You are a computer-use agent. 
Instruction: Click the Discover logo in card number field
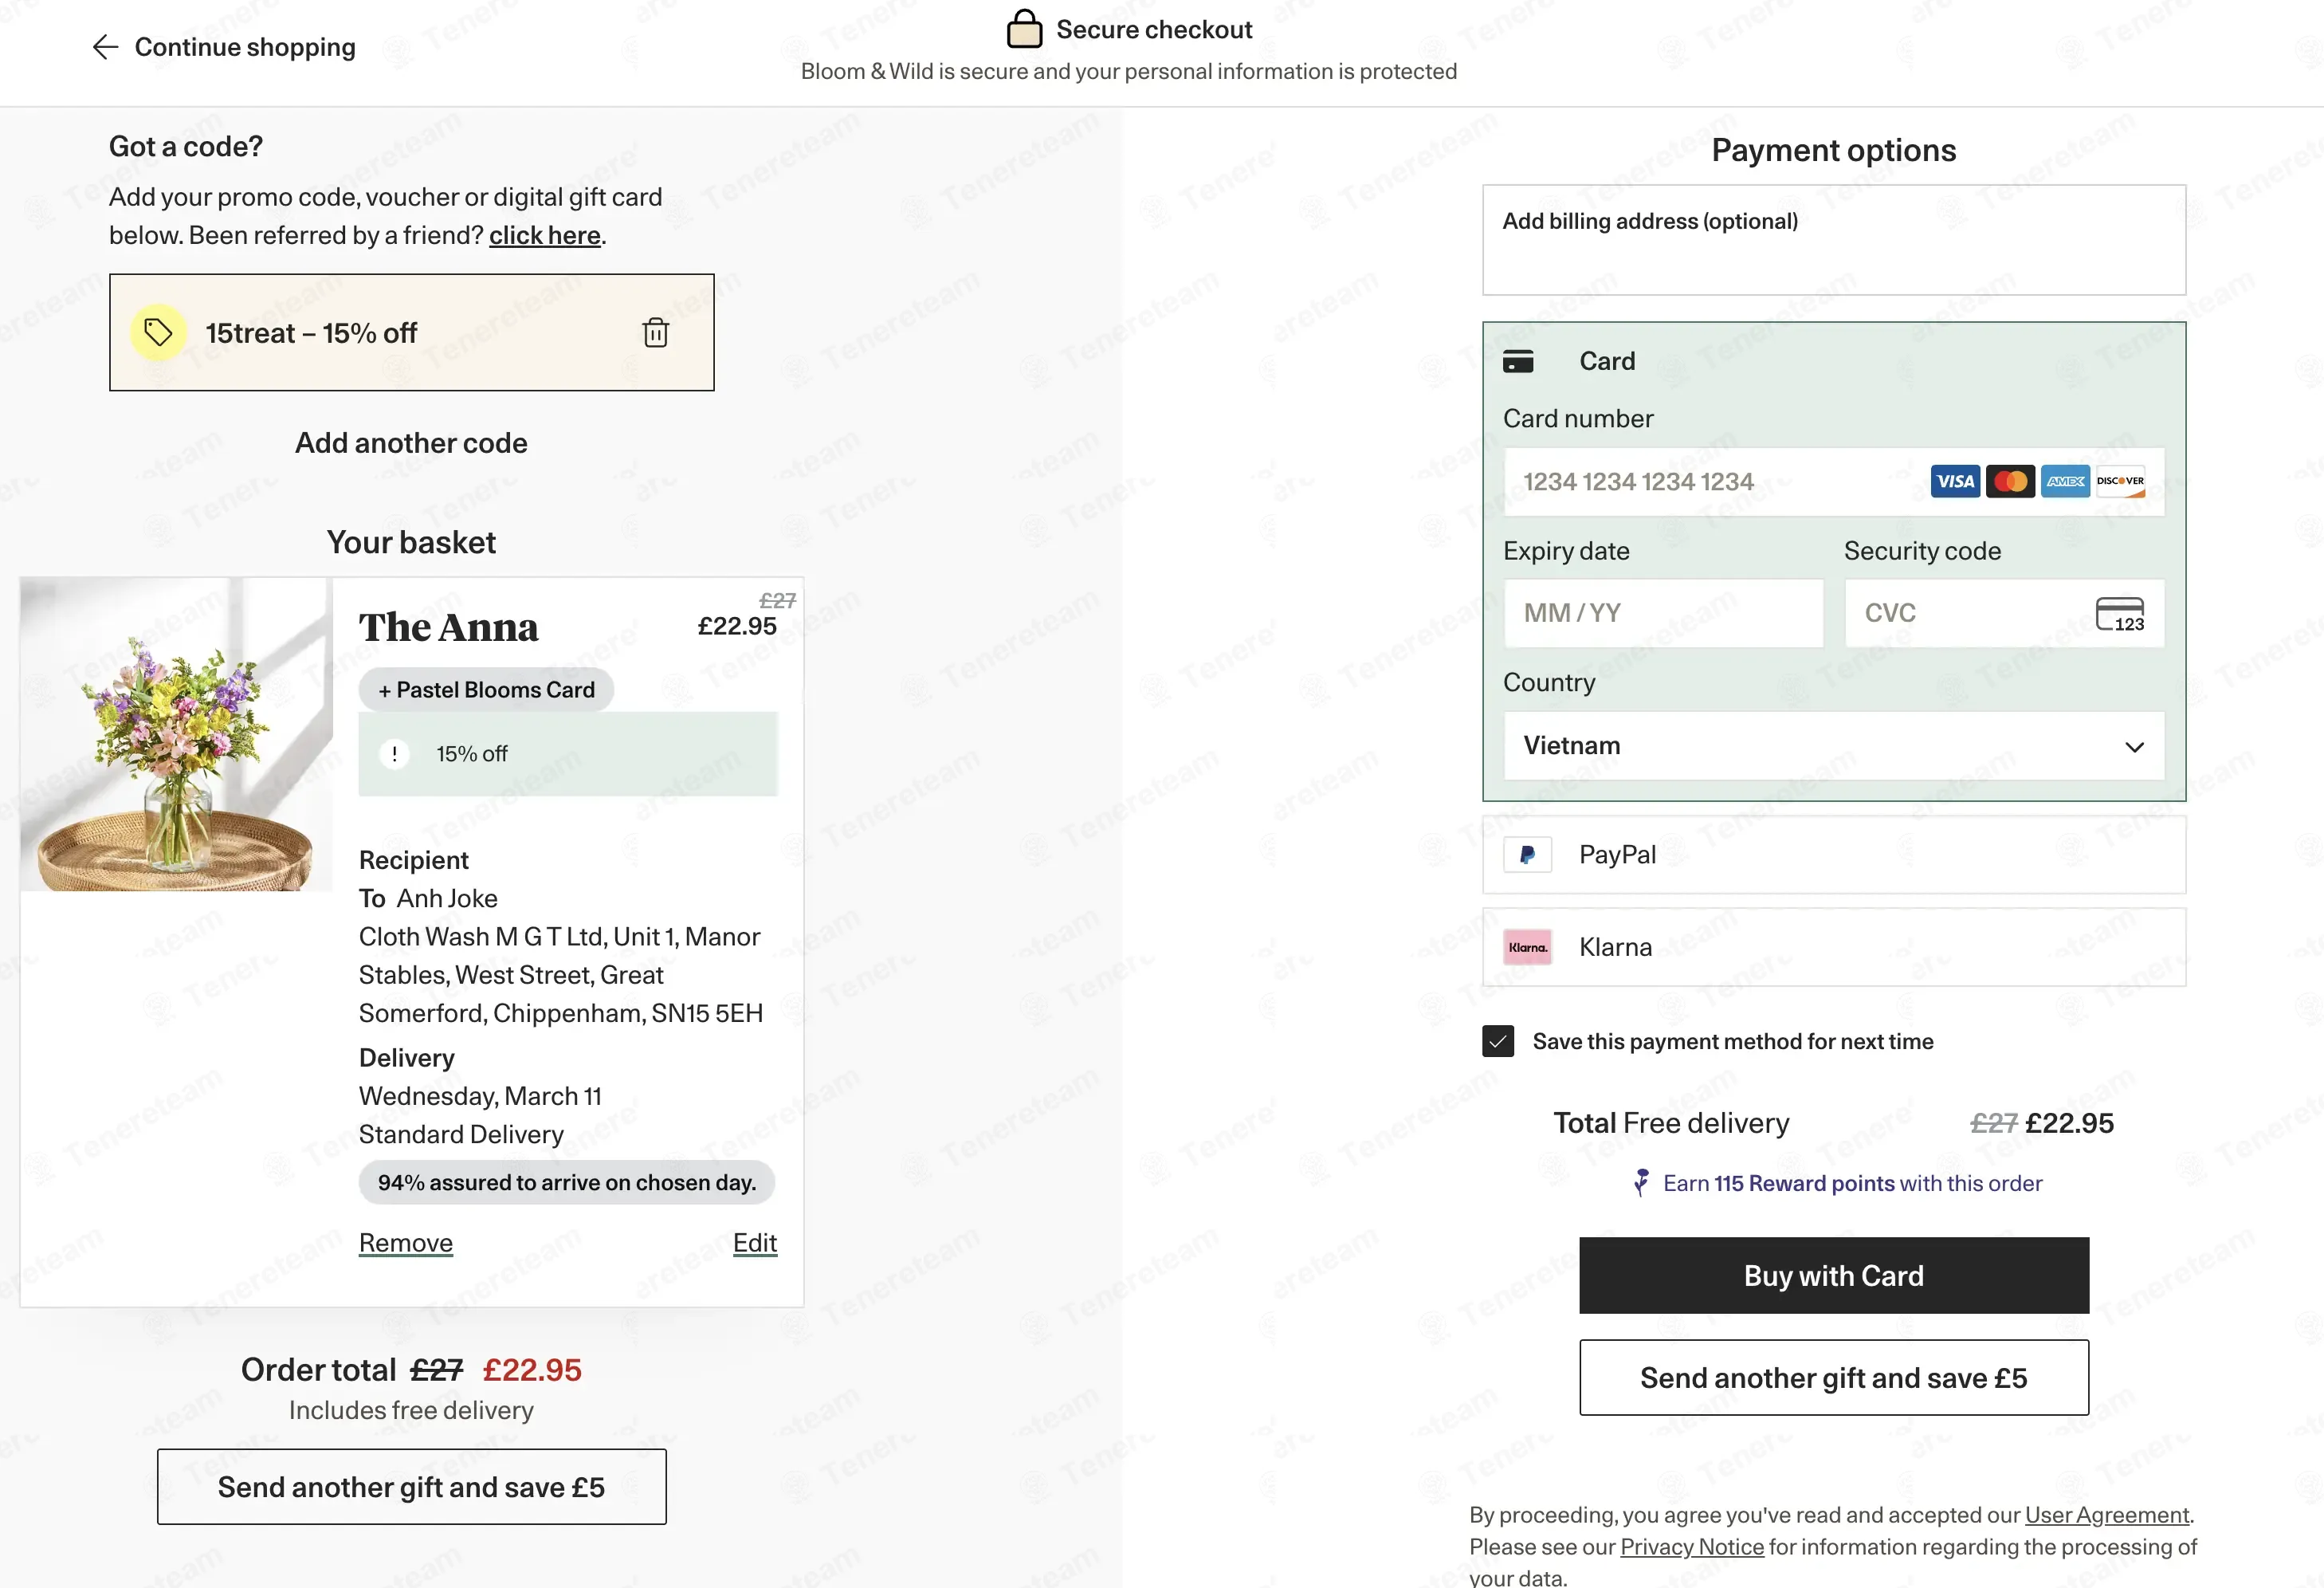[2120, 482]
